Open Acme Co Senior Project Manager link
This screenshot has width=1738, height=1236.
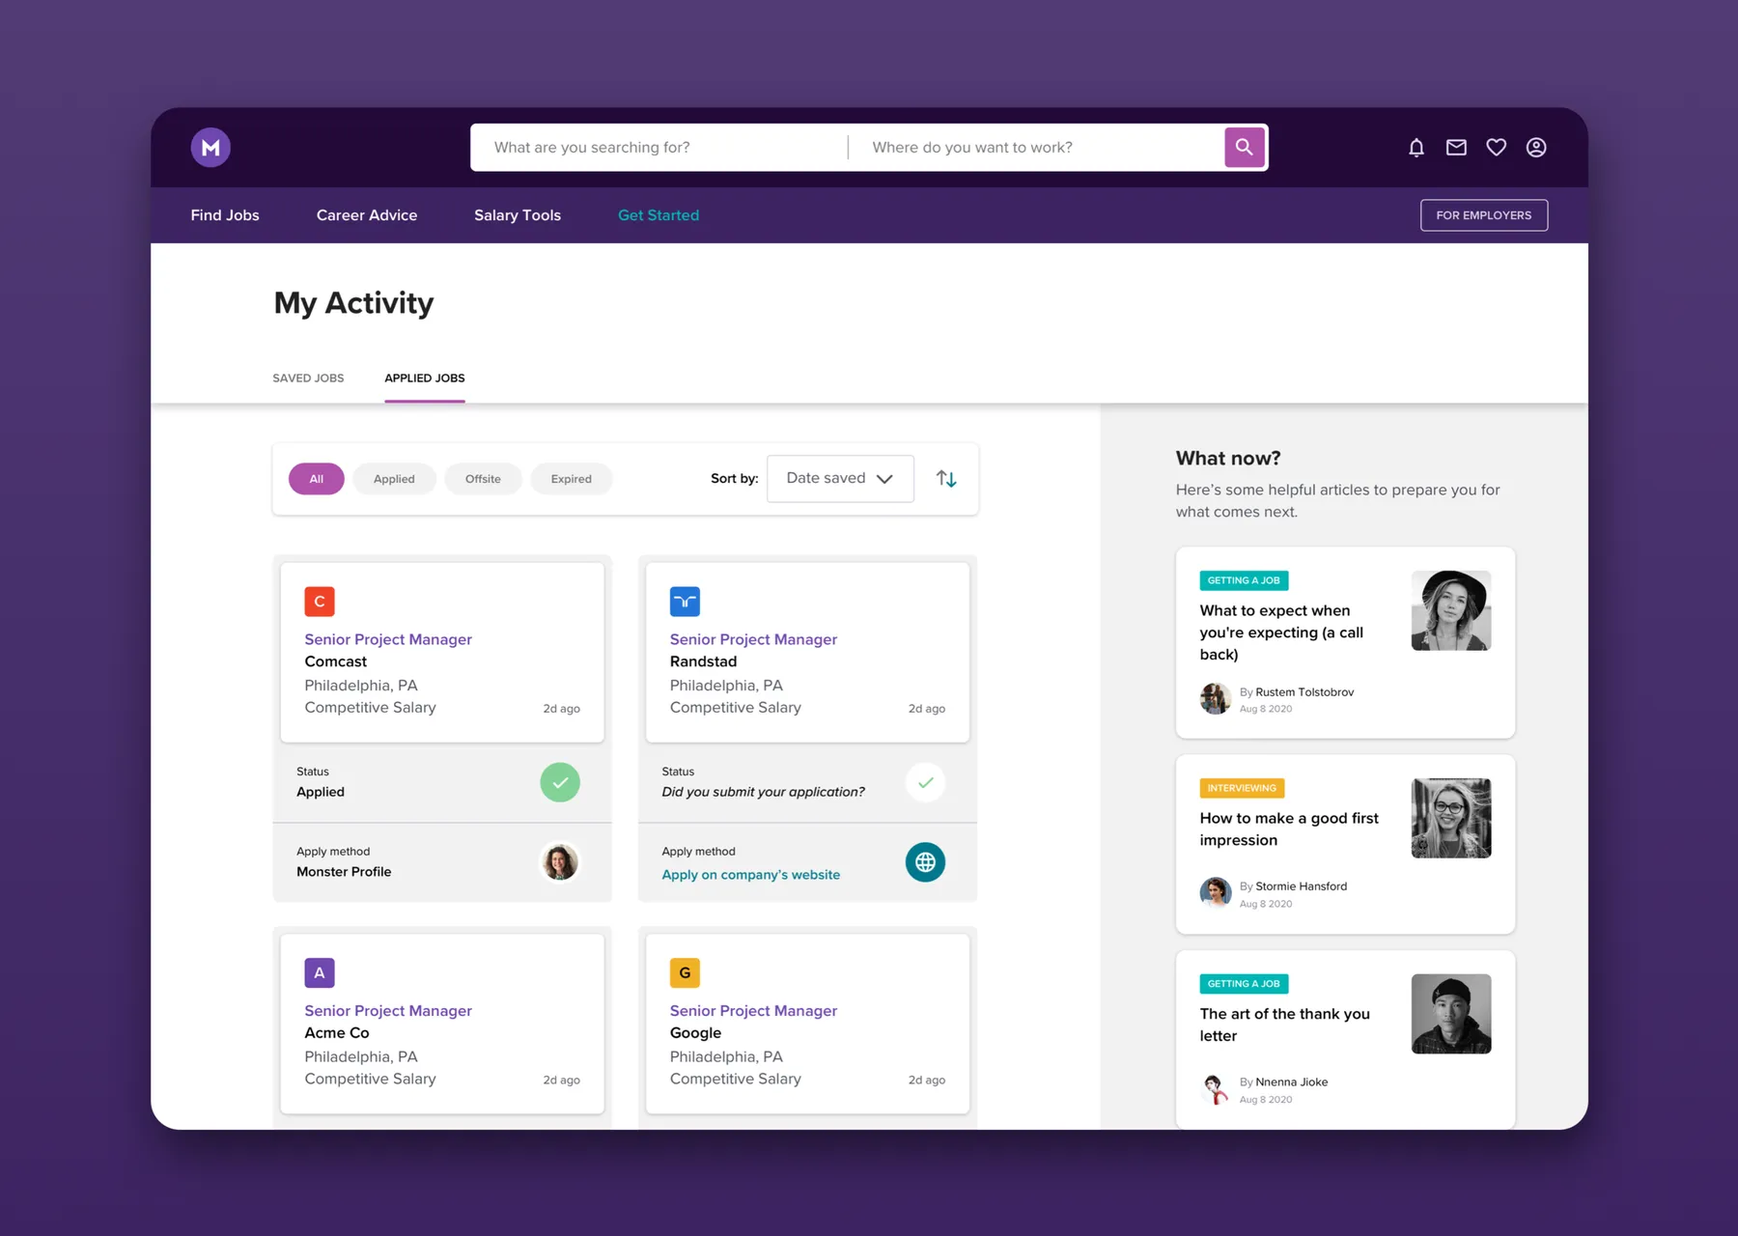388,1011
